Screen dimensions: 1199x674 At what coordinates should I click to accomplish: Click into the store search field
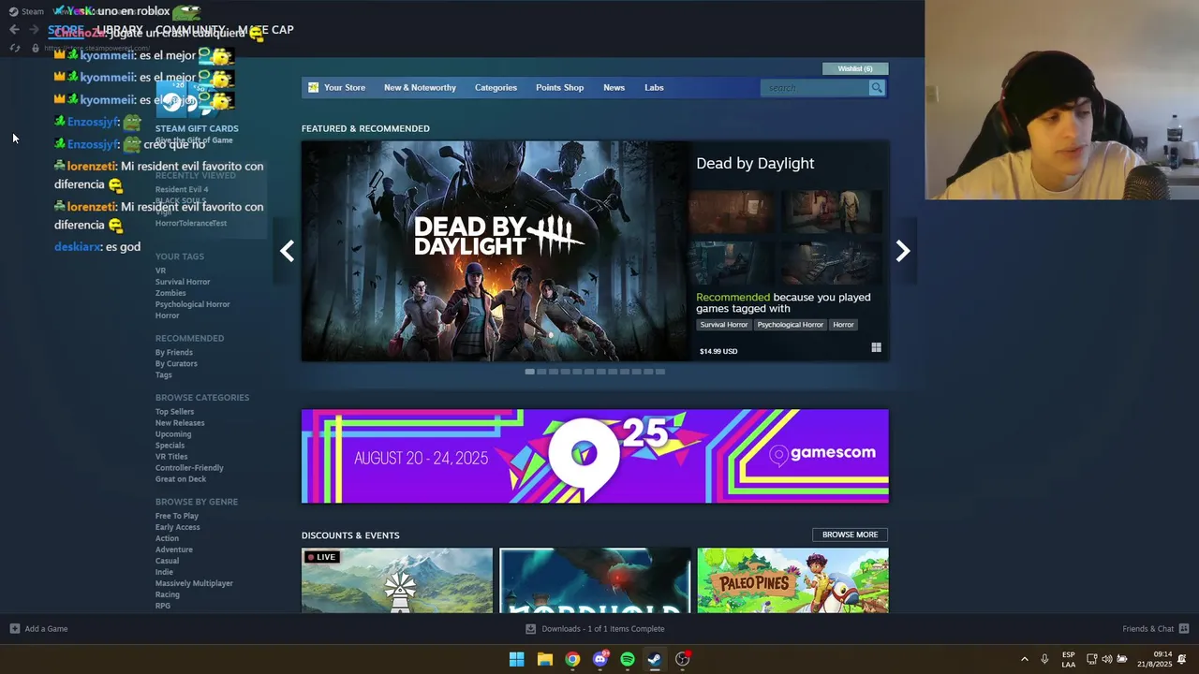(816, 88)
